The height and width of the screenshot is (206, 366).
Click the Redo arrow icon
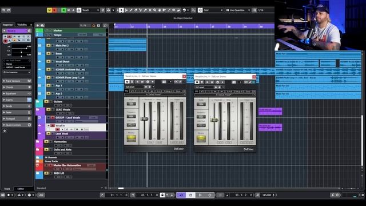click(x=9, y=10)
